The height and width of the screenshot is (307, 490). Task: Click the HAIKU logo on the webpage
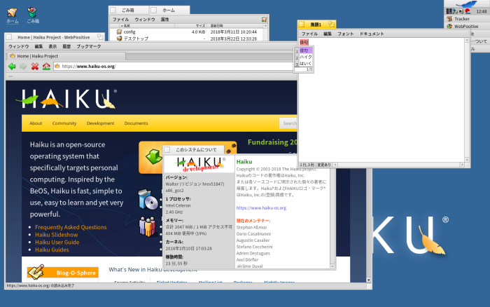coord(66,99)
